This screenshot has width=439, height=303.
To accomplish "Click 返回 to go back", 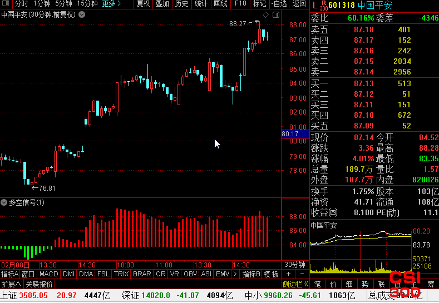I will click(x=299, y=4).
